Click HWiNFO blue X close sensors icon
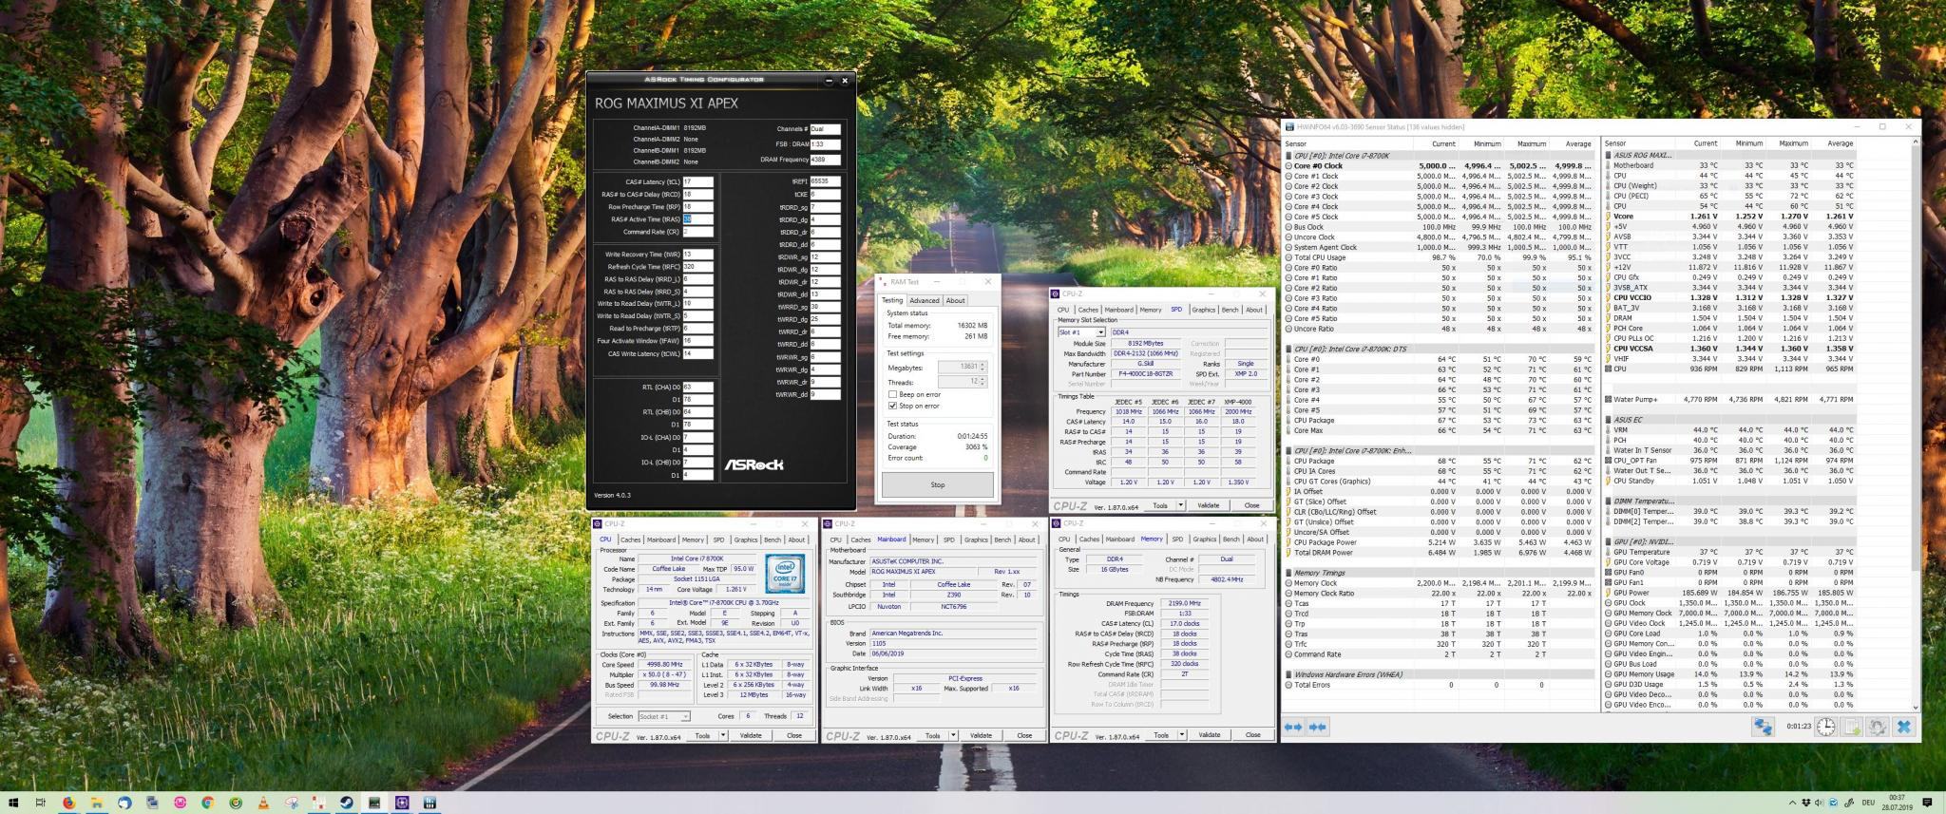This screenshot has height=814, width=1946. (1903, 727)
